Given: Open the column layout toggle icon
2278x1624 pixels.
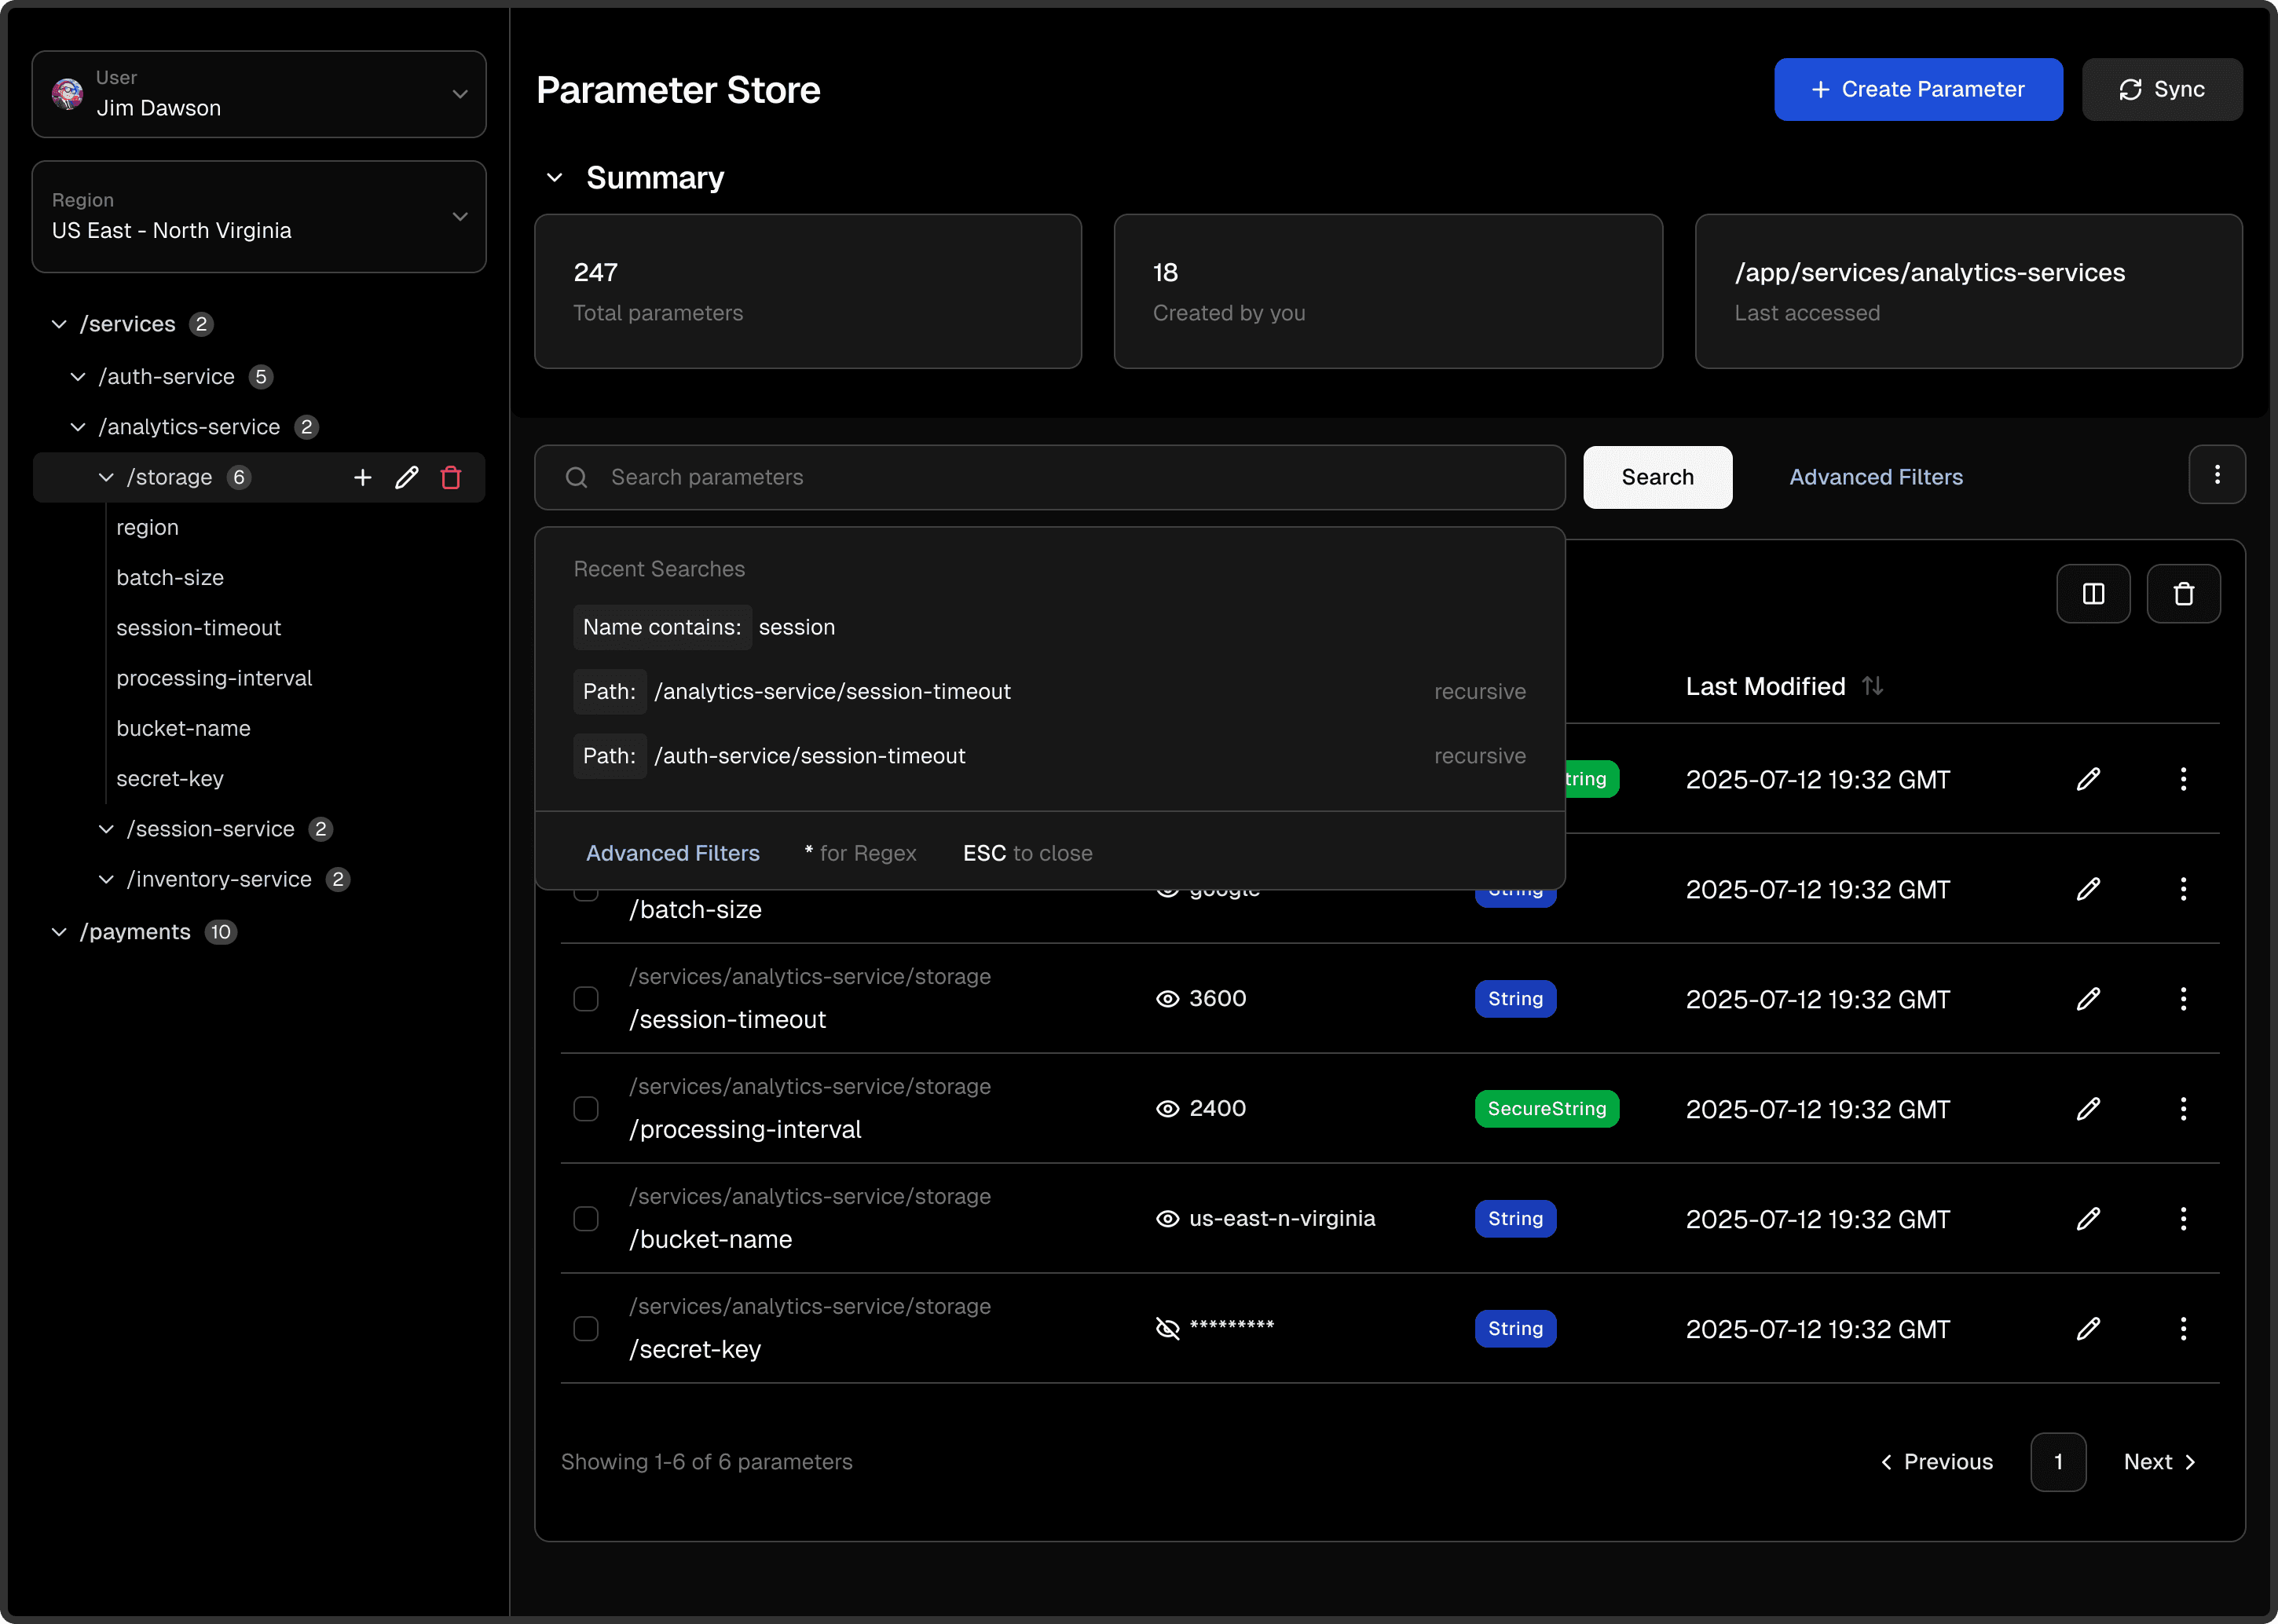Looking at the screenshot, I should click(x=2093, y=594).
